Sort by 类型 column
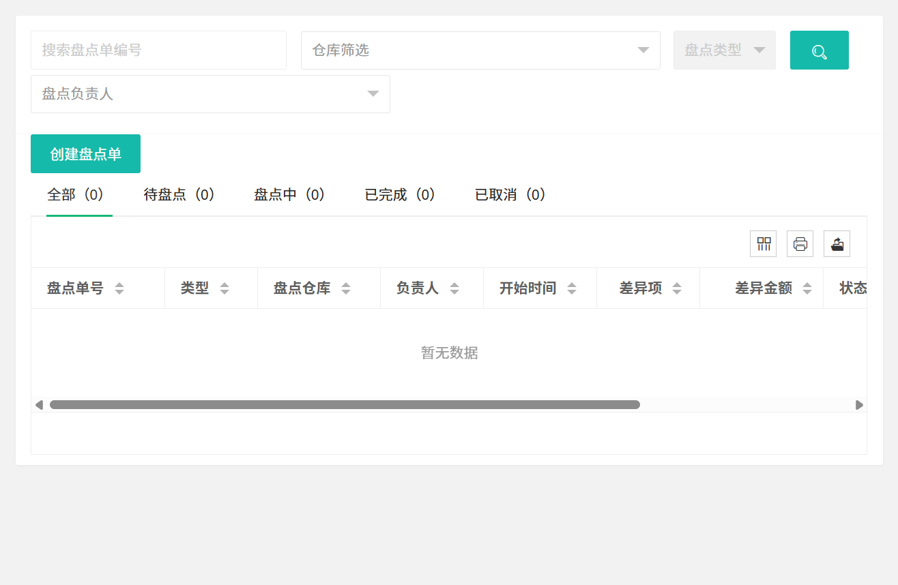 click(224, 288)
